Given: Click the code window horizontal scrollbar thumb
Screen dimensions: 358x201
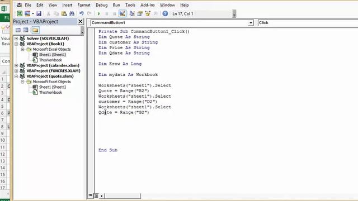Looking at the screenshot, I should [x=123, y=195].
